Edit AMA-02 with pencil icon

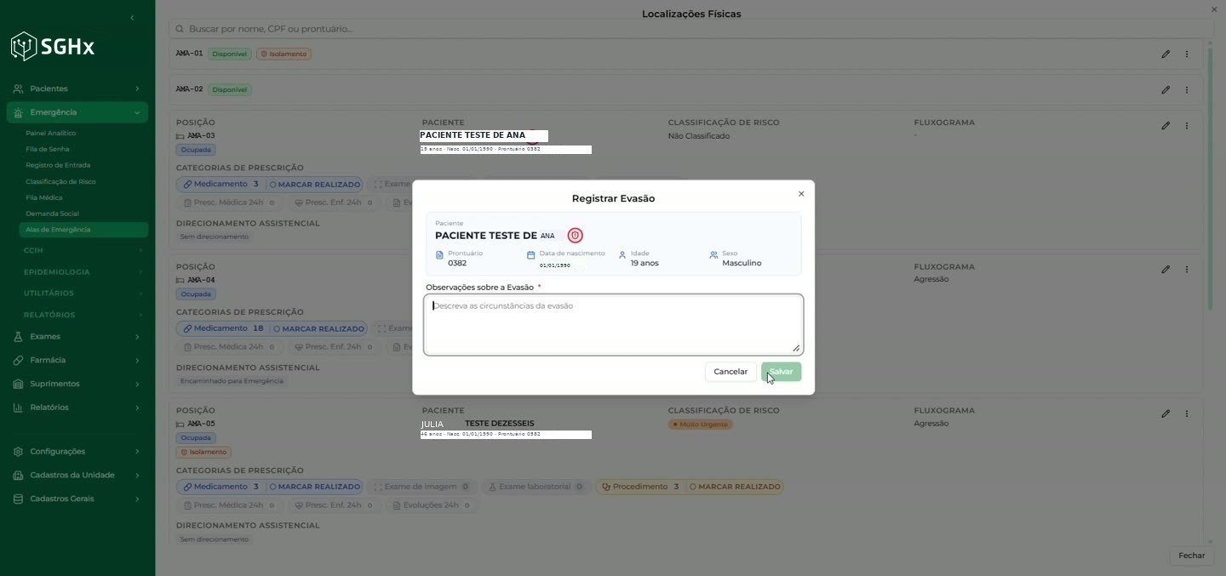[1166, 90]
